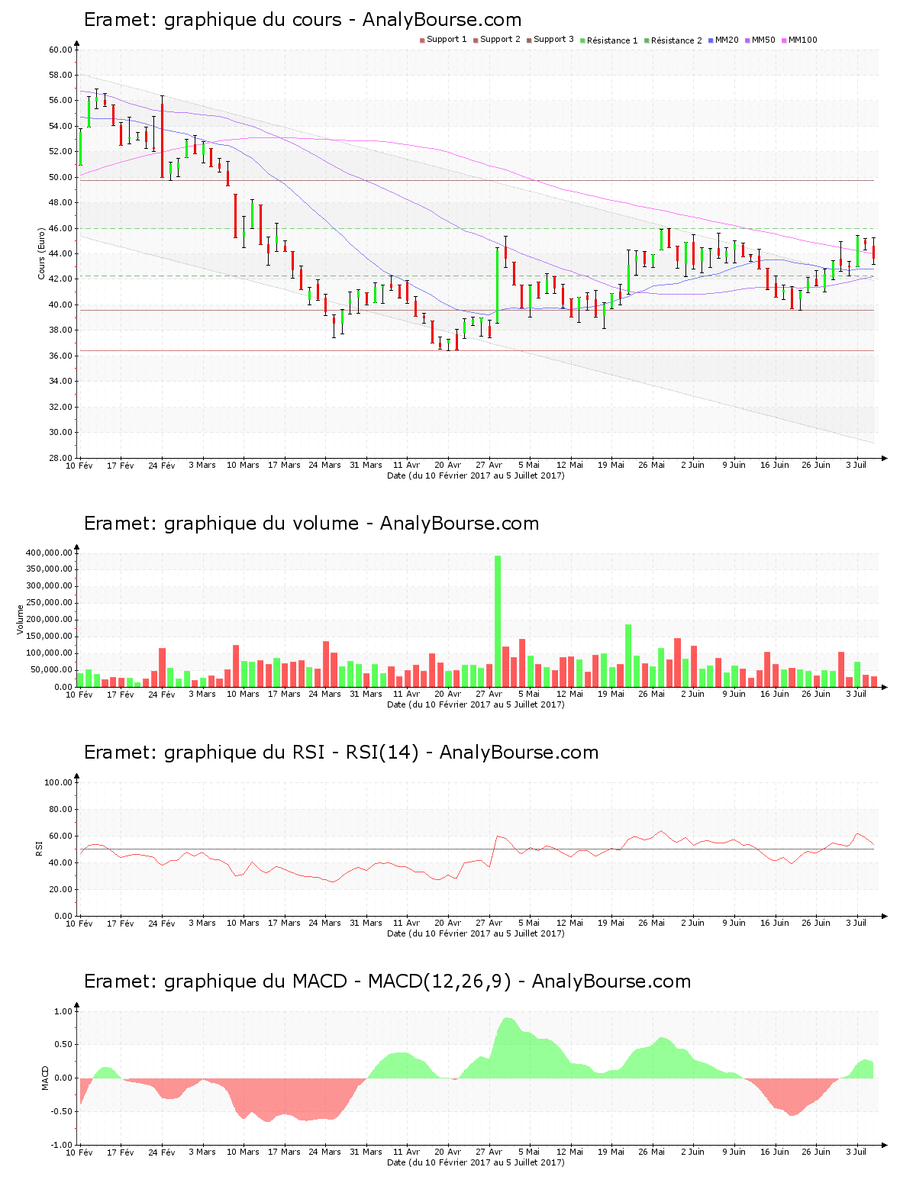Click '10 Fév' date under price chart

click(79, 465)
